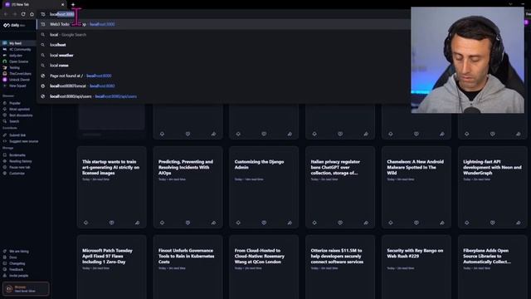Open article 'Predicting, Preventing and Resolving Incidents With AIOps'

[186, 167]
